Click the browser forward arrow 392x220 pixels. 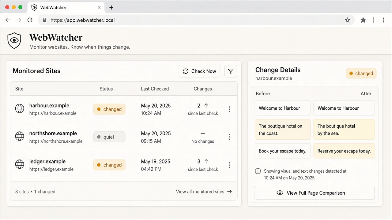click(x=19, y=20)
